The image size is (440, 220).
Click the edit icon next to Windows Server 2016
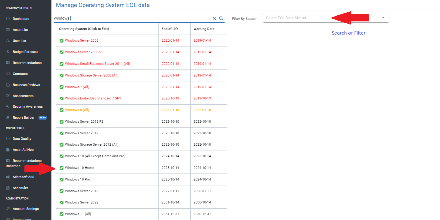coord(61,191)
